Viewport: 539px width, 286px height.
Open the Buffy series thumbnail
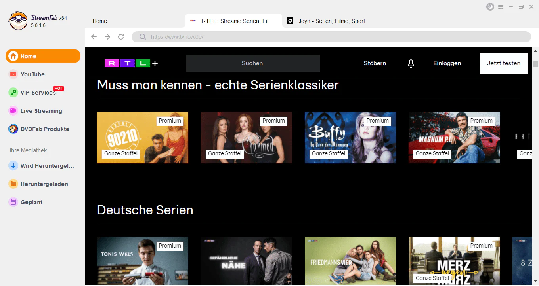point(350,138)
